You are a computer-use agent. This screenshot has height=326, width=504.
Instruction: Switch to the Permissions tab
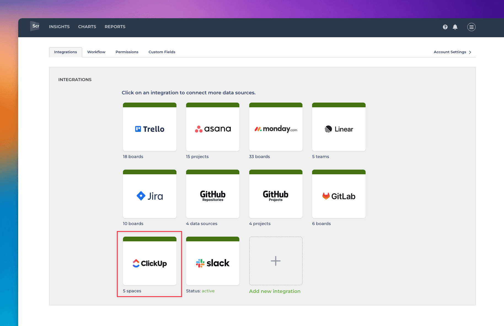tap(127, 52)
